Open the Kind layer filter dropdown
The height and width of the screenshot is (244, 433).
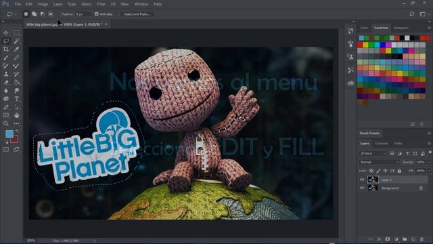373,154
